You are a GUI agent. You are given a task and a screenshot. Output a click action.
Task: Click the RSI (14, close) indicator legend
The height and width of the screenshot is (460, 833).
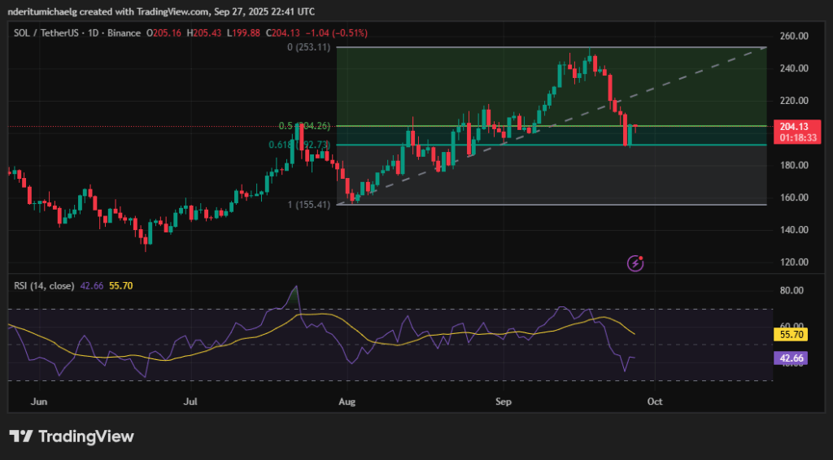click(x=44, y=285)
